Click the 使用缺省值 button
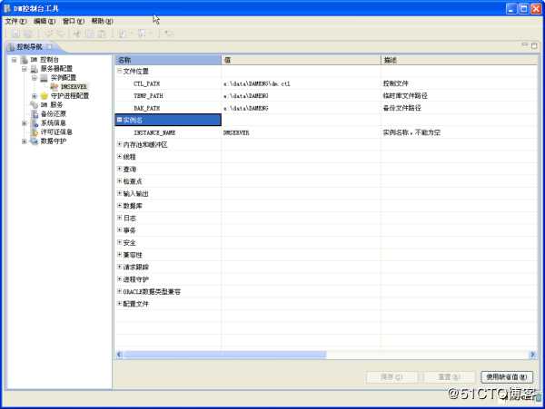This screenshot has width=545, height=409. [505, 376]
